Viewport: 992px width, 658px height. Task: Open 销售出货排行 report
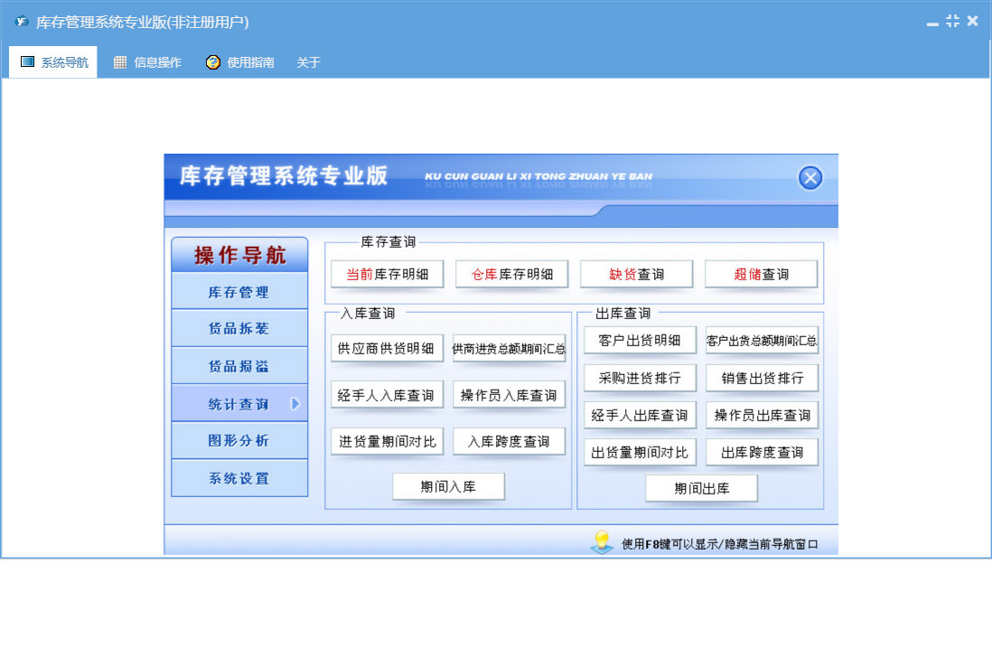point(762,378)
